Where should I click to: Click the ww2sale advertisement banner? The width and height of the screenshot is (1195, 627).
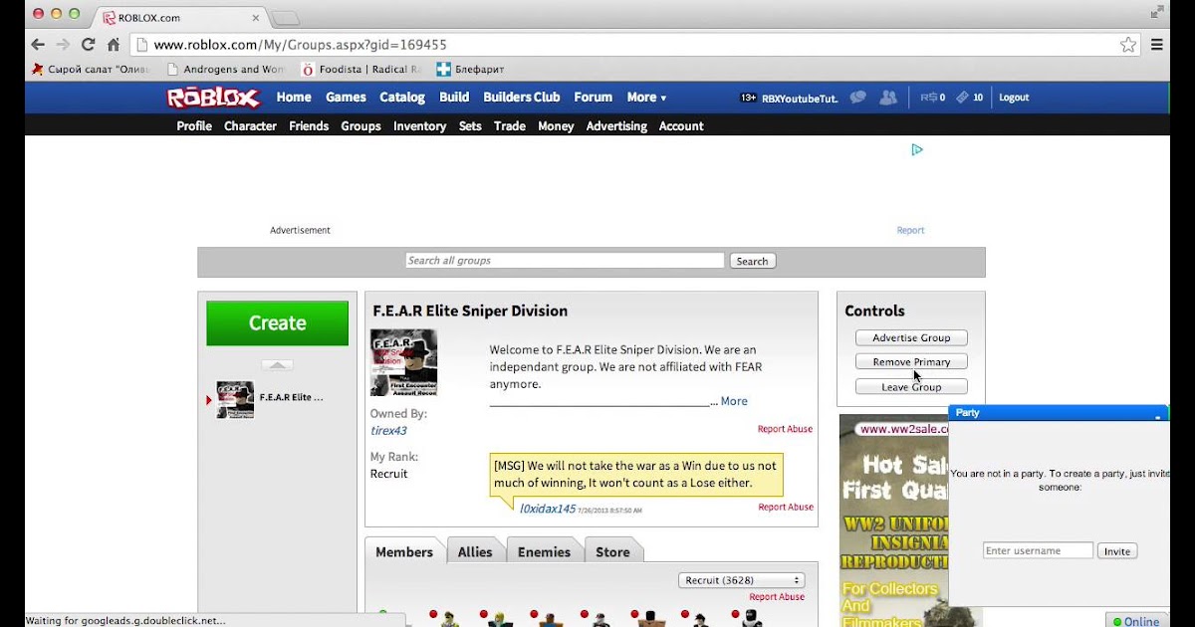coord(893,521)
